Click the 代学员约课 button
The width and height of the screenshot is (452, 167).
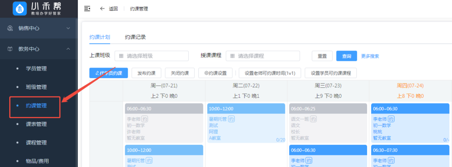(108, 73)
